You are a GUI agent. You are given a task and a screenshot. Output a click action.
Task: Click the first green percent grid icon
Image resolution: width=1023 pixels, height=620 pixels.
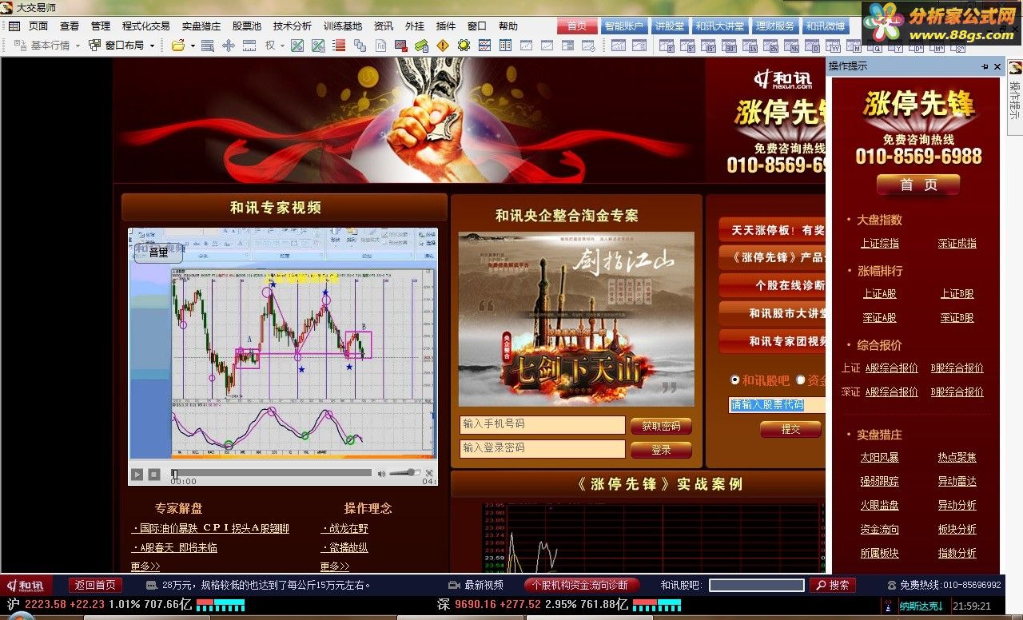click(x=297, y=46)
